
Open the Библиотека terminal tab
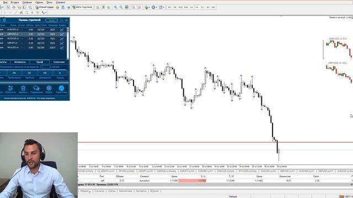[125, 191]
